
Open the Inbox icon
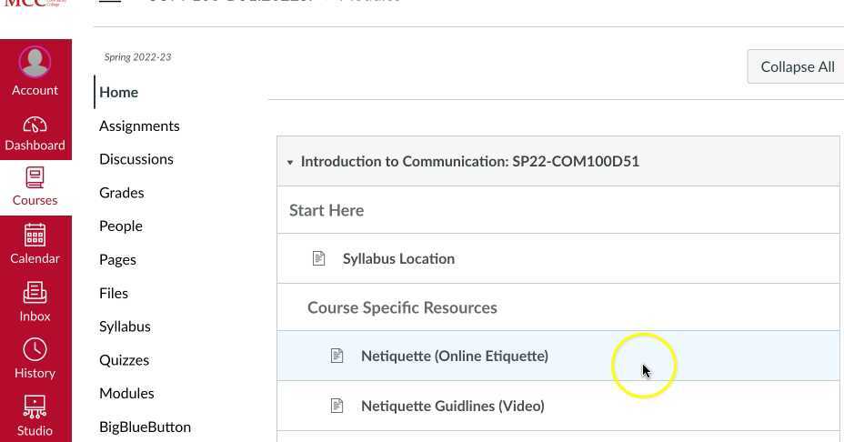tap(35, 293)
